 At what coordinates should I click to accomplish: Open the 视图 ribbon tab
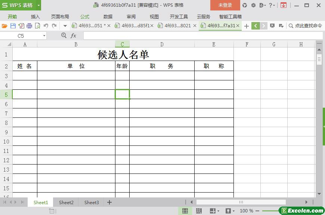pyautogui.click(x=154, y=16)
